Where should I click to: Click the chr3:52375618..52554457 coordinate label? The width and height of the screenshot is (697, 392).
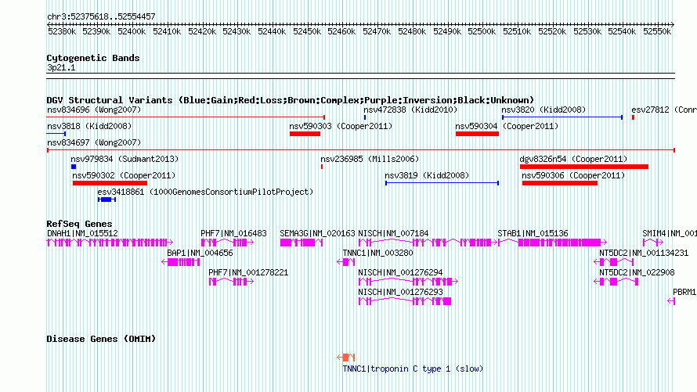coord(101,16)
